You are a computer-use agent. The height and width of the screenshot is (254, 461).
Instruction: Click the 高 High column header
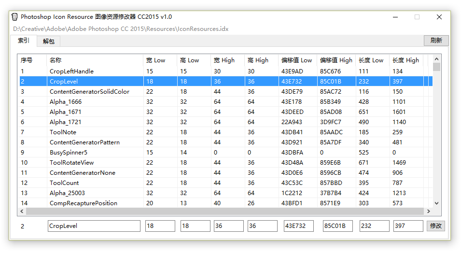tap(261, 60)
